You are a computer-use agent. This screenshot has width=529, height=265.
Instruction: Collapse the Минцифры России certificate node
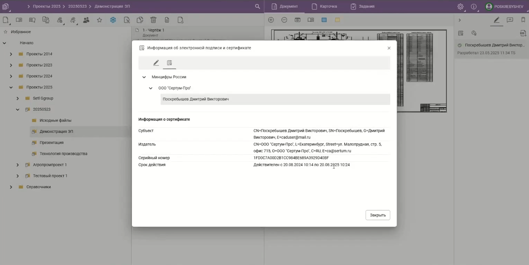click(144, 77)
